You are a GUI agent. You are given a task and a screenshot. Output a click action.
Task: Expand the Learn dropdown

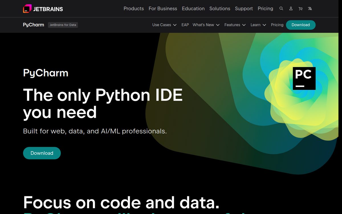click(x=258, y=25)
